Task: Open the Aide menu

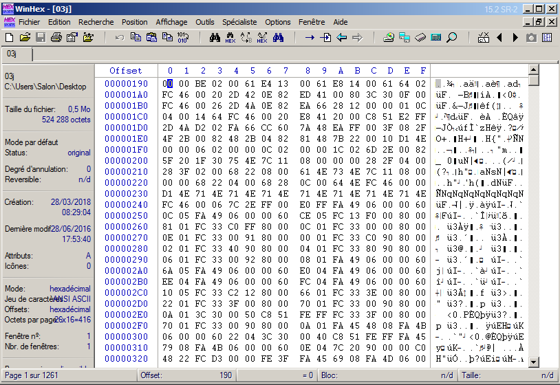Action: coord(341,22)
